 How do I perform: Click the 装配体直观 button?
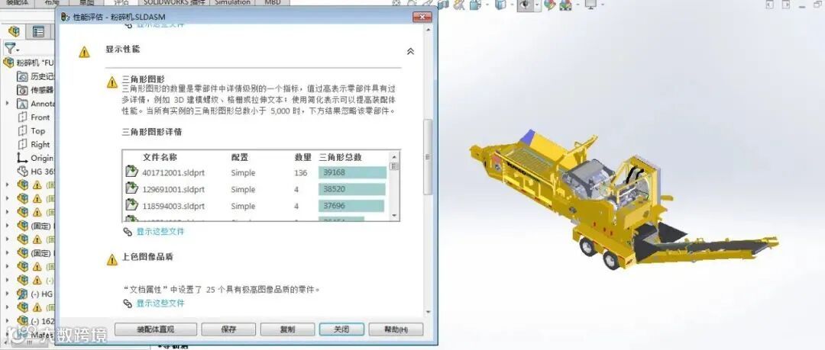(x=156, y=329)
